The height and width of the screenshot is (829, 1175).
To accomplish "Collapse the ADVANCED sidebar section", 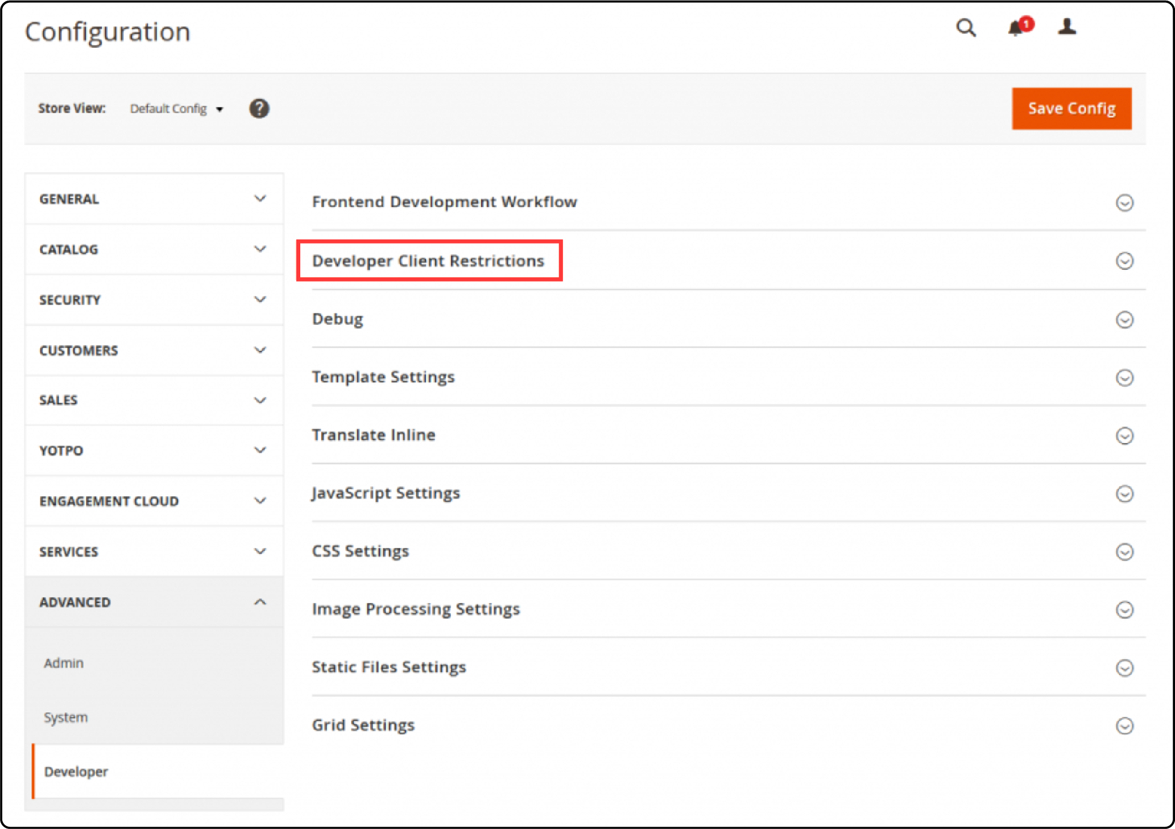I will pyautogui.click(x=154, y=602).
